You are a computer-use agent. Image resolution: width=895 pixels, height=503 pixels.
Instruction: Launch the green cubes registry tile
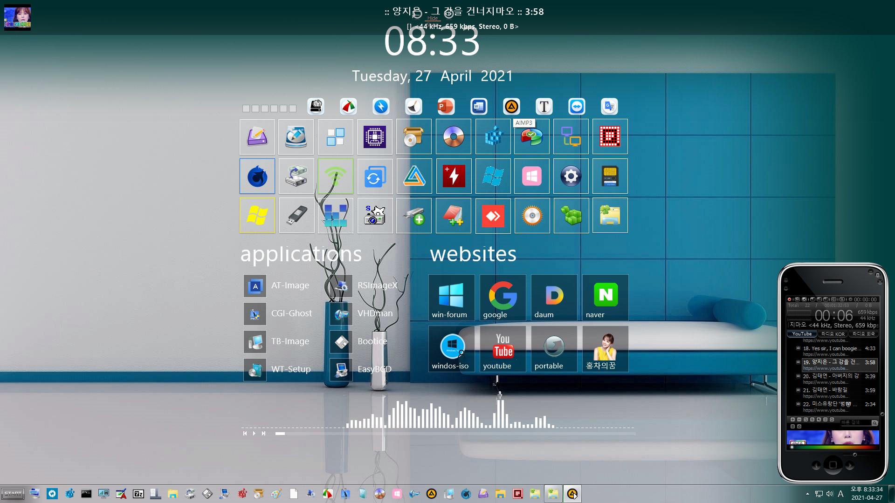571,215
